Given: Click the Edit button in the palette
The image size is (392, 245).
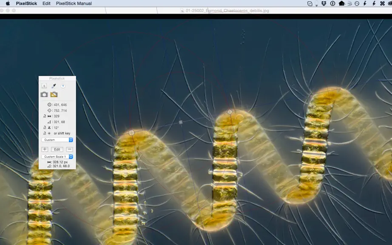Looking at the screenshot, I should [x=57, y=149].
